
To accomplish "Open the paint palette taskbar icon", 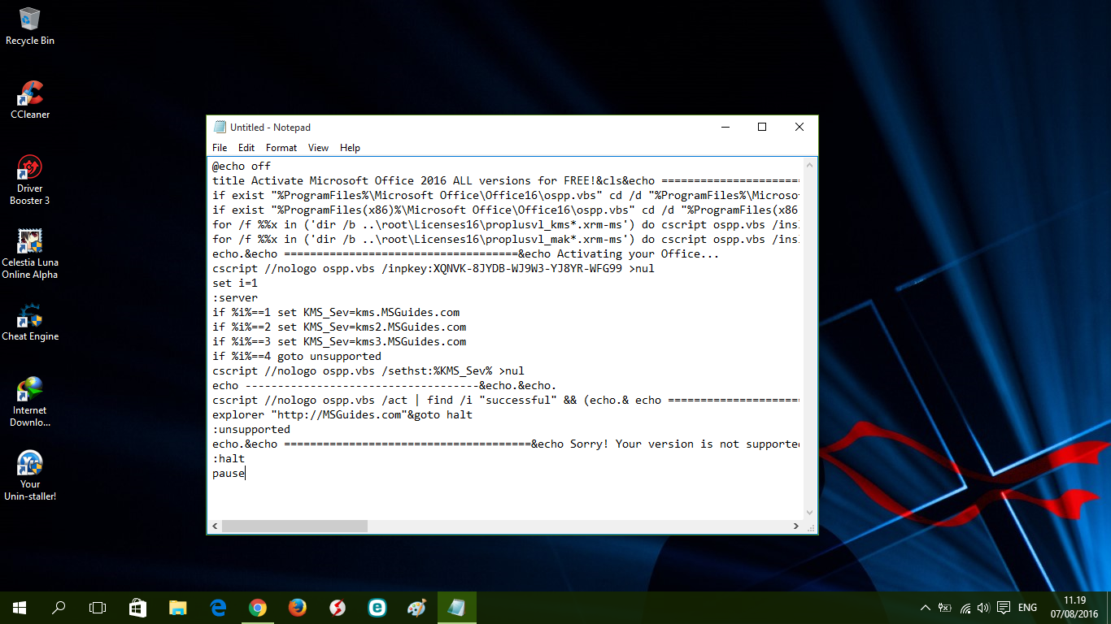I will (x=416, y=608).
